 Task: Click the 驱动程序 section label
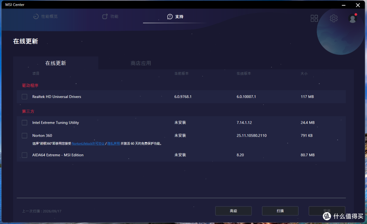[x=30, y=85]
